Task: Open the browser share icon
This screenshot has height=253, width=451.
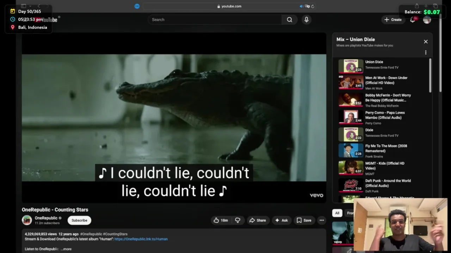Action: (417, 6)
